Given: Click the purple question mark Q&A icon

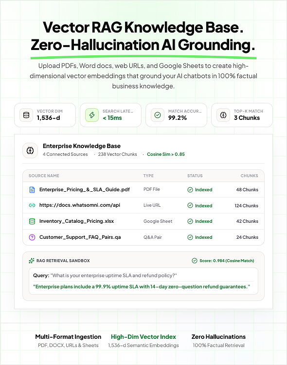Looking at the screenshot, I should pos(32,237).
